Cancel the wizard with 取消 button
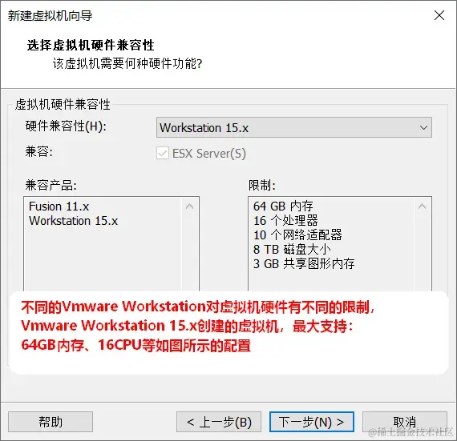This screenshot has width=457, height=441. click(x=405, y=422)
